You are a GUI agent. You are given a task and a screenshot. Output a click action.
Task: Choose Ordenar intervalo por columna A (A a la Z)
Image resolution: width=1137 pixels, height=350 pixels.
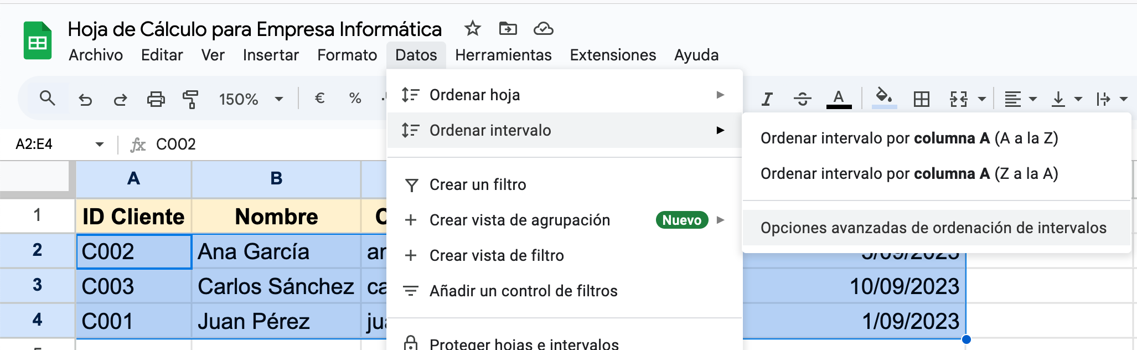coord(909,138)
